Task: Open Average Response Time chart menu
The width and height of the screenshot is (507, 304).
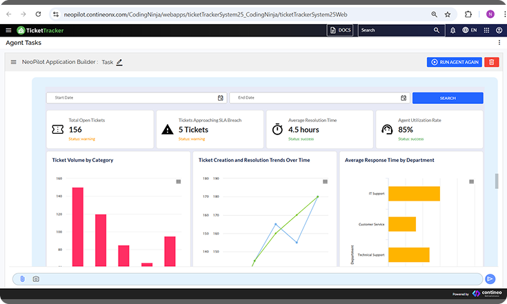Action: (471, 181)
